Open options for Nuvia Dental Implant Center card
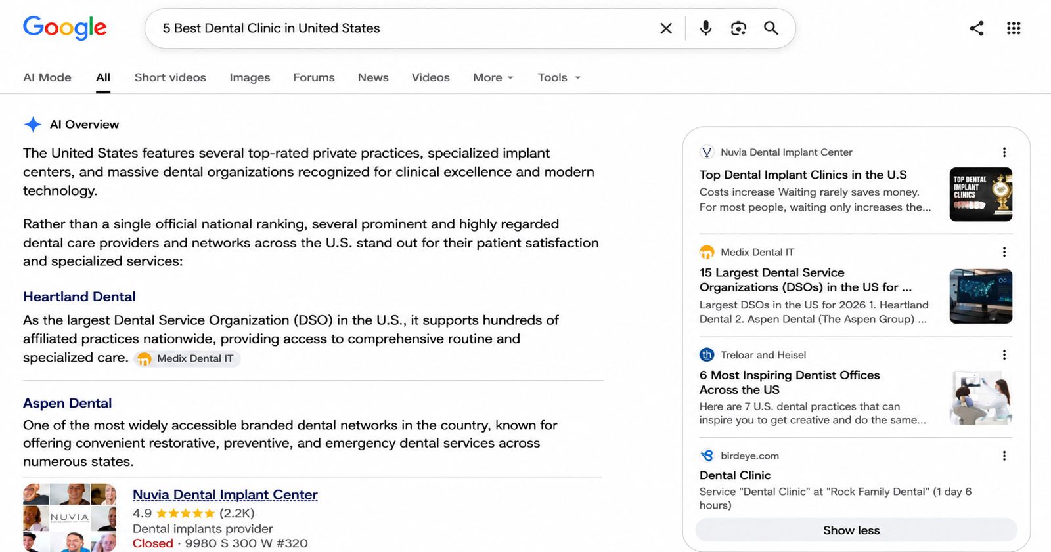Image resolution: width=1051 pixels, height=552 pixels. coord(1004,152)
